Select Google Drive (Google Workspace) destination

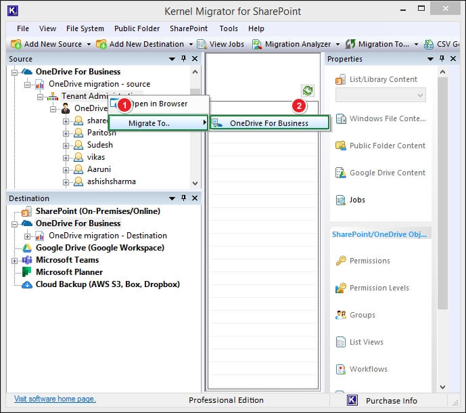click(100, 248)
